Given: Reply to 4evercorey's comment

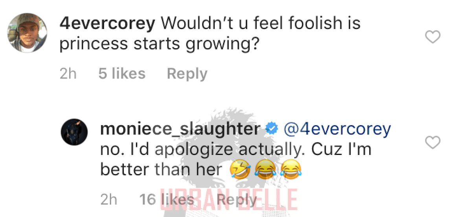Looking at the screenshot, I should (x=187, y=74).
